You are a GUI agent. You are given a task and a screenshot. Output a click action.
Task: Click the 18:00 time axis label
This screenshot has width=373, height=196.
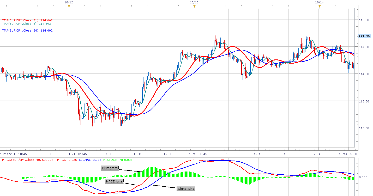[x=288, y=154]
